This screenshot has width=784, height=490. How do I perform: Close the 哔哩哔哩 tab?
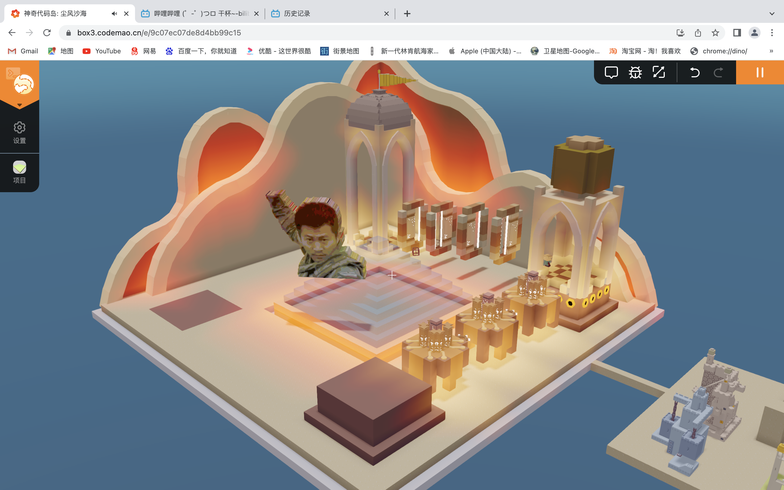coord(256,14)
